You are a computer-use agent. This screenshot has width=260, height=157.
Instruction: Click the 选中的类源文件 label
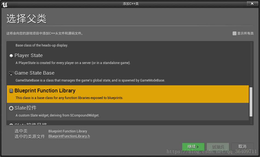pyautogui.click(x=30, y=136)
